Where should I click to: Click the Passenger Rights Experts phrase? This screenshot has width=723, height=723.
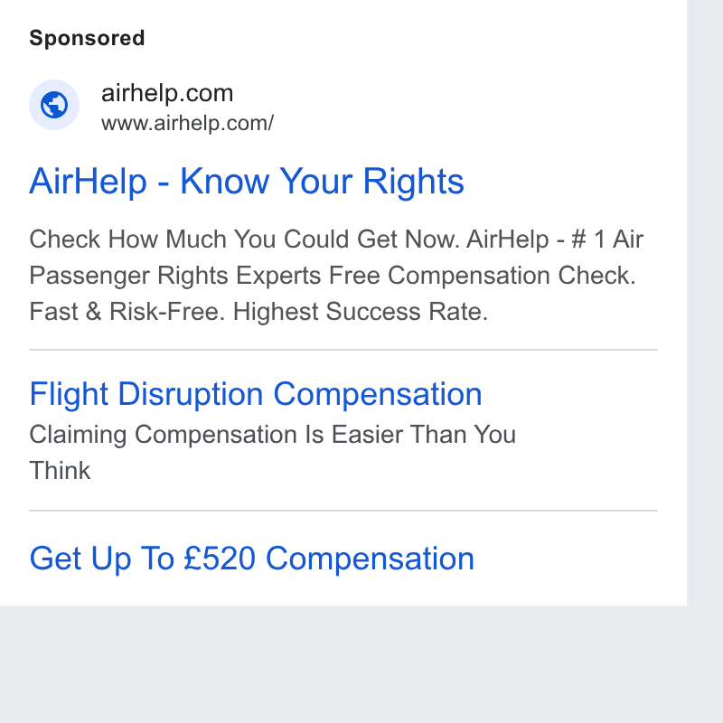174,276
